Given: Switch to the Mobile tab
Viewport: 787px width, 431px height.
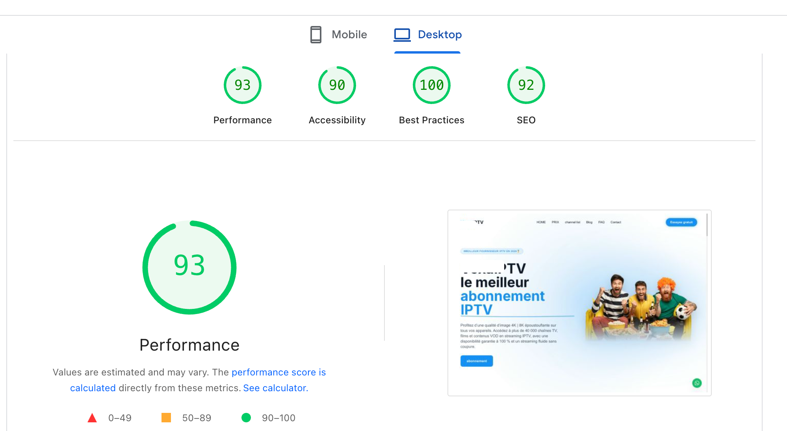Looking at the screenshot, I should (x=349, y=35).
